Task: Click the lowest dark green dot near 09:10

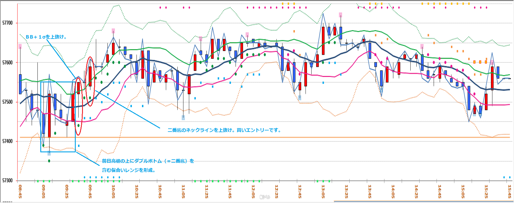Action: 49,161
